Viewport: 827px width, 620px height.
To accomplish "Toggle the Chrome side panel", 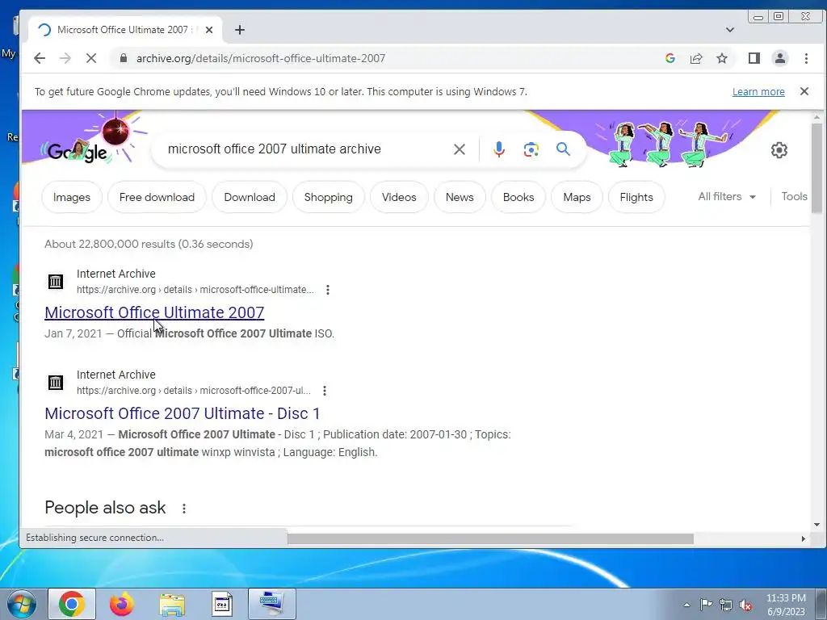I will coord(754,58).
